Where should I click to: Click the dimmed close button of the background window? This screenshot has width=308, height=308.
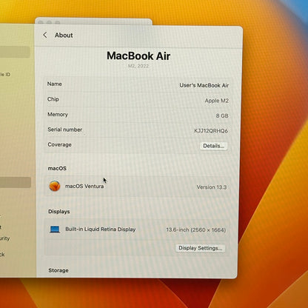(41, 22)
